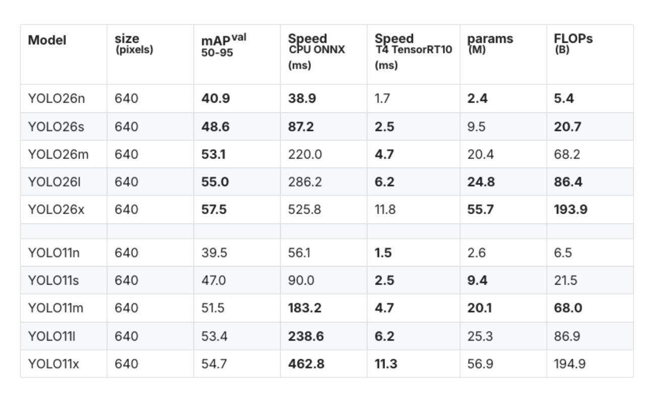Select the YOLO26x model name cell

point(56,210)
